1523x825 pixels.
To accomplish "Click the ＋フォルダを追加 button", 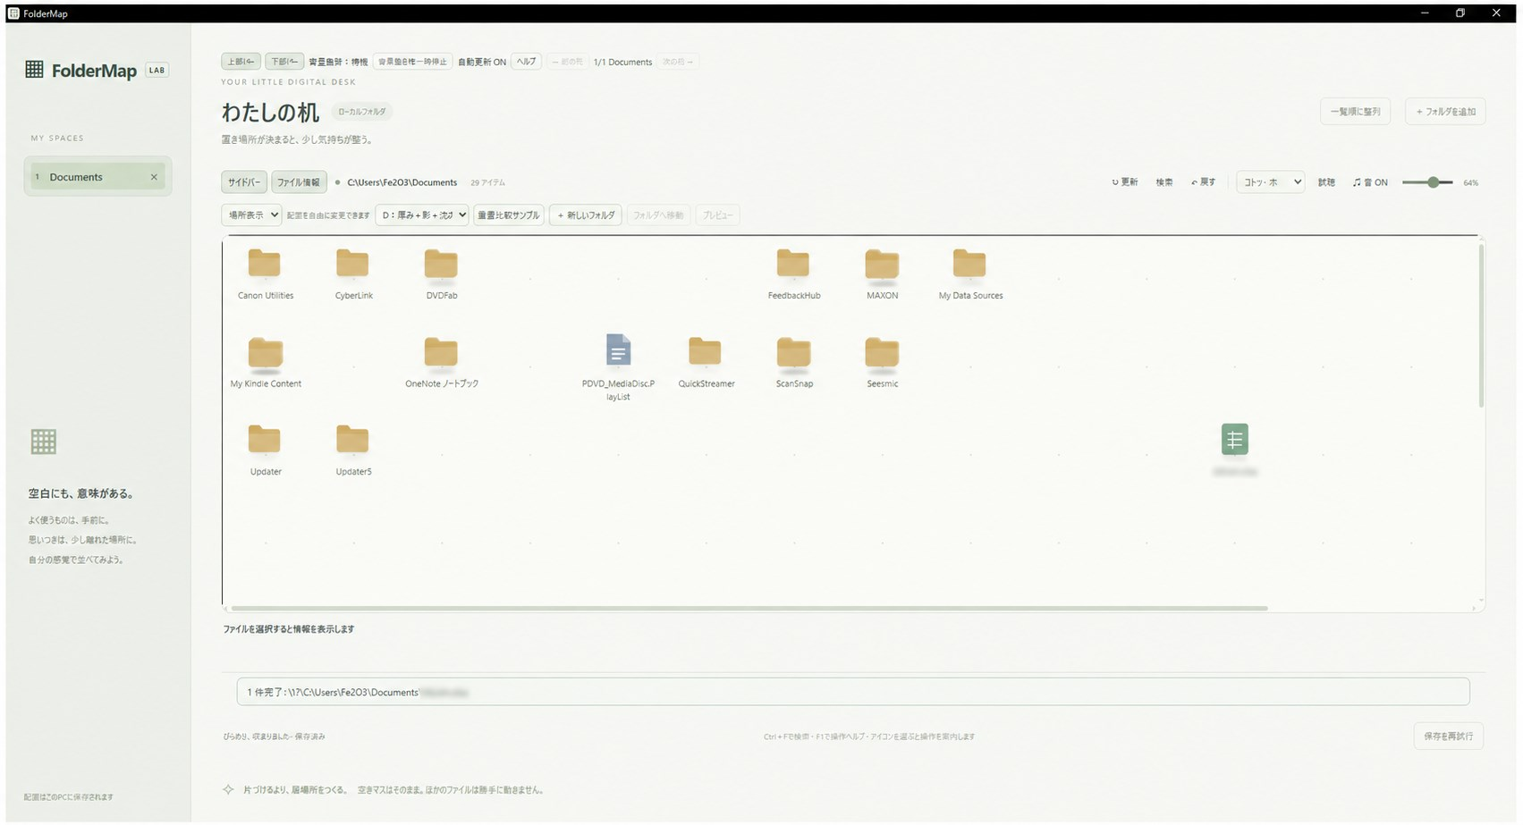I will tap(1445, 112).
